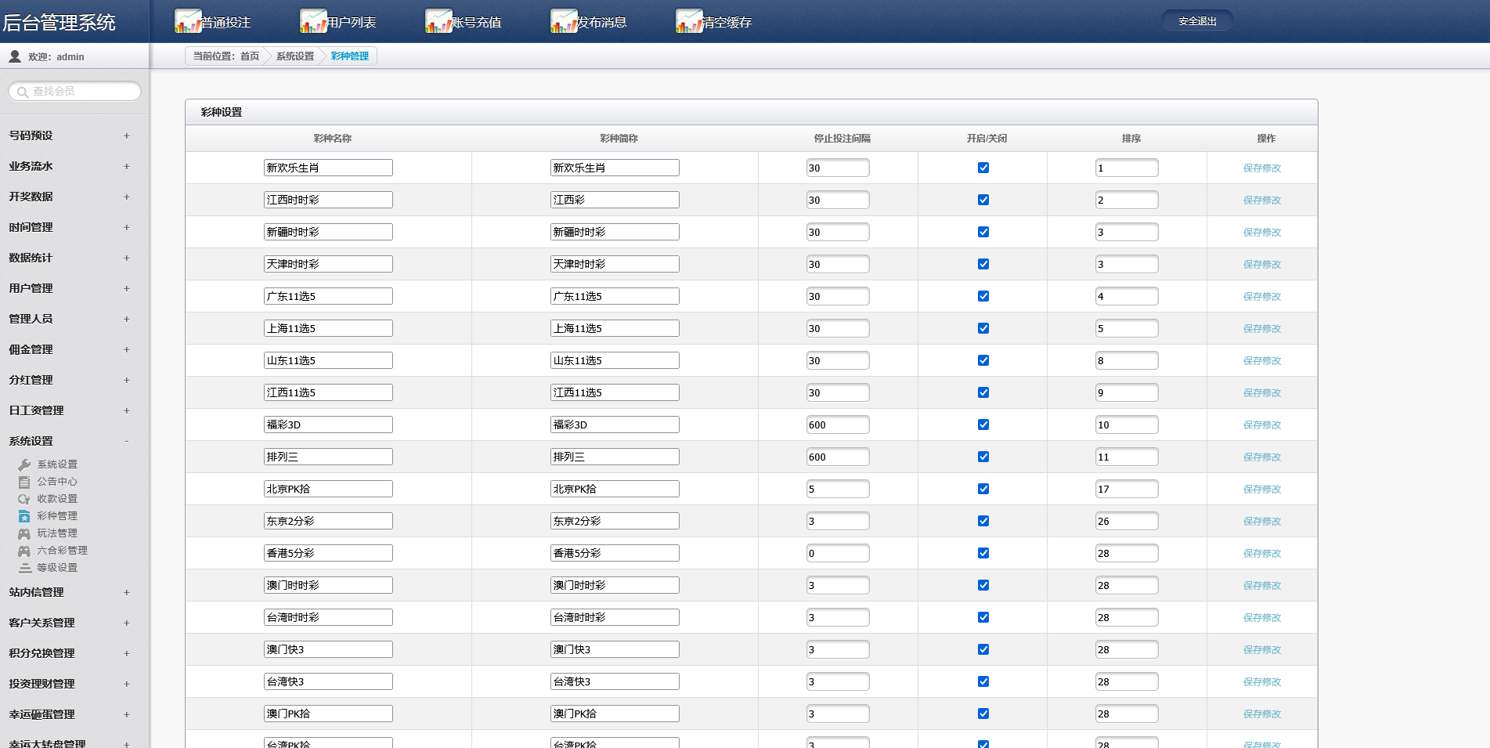The height and width of the screenshot is (748, 1490).
Task: Click the admin user avatar icon
Action: point(15,56)
